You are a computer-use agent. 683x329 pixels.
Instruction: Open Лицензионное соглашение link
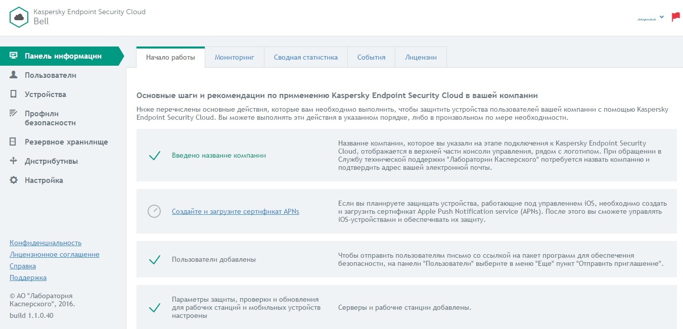coord(55,255)
